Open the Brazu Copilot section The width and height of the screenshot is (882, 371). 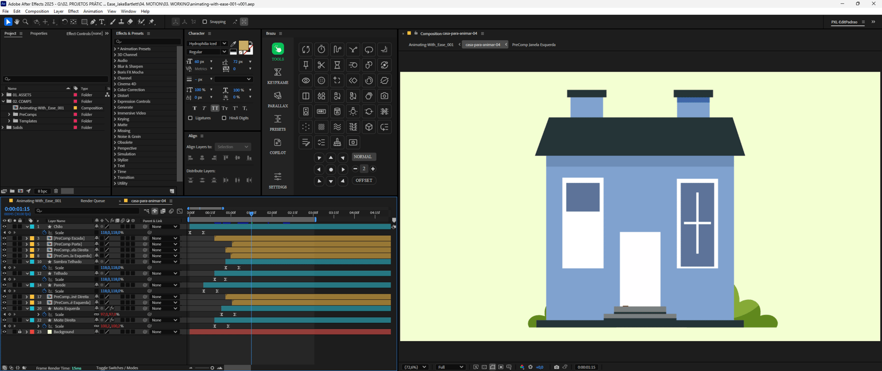[x=278, y=146]
